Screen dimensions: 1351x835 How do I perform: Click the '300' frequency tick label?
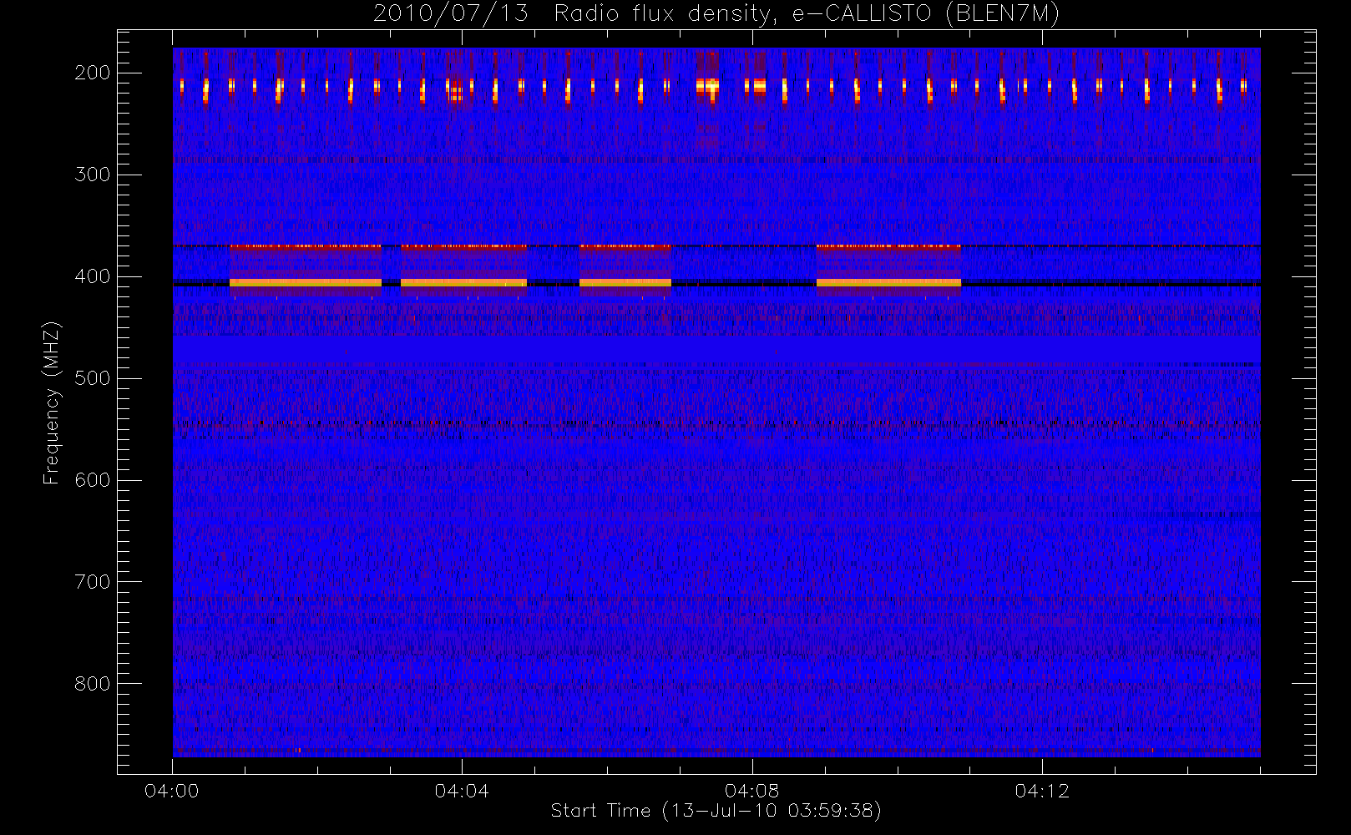(93, 175)
